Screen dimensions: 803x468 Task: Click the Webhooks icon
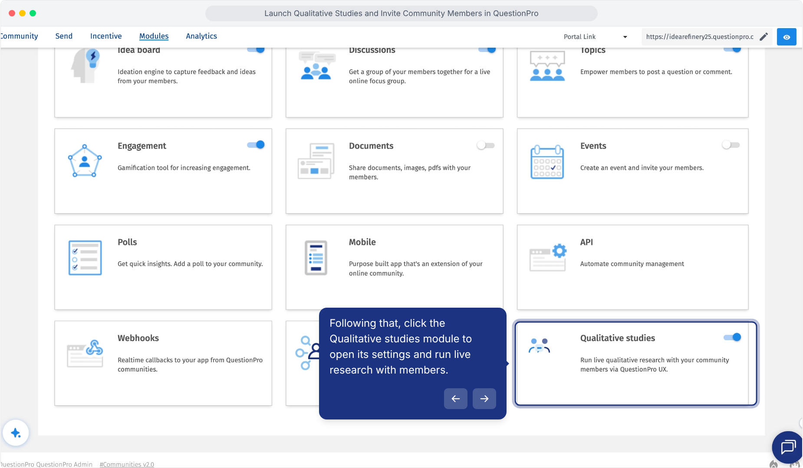pyautogui.click(x=85, y=354)
